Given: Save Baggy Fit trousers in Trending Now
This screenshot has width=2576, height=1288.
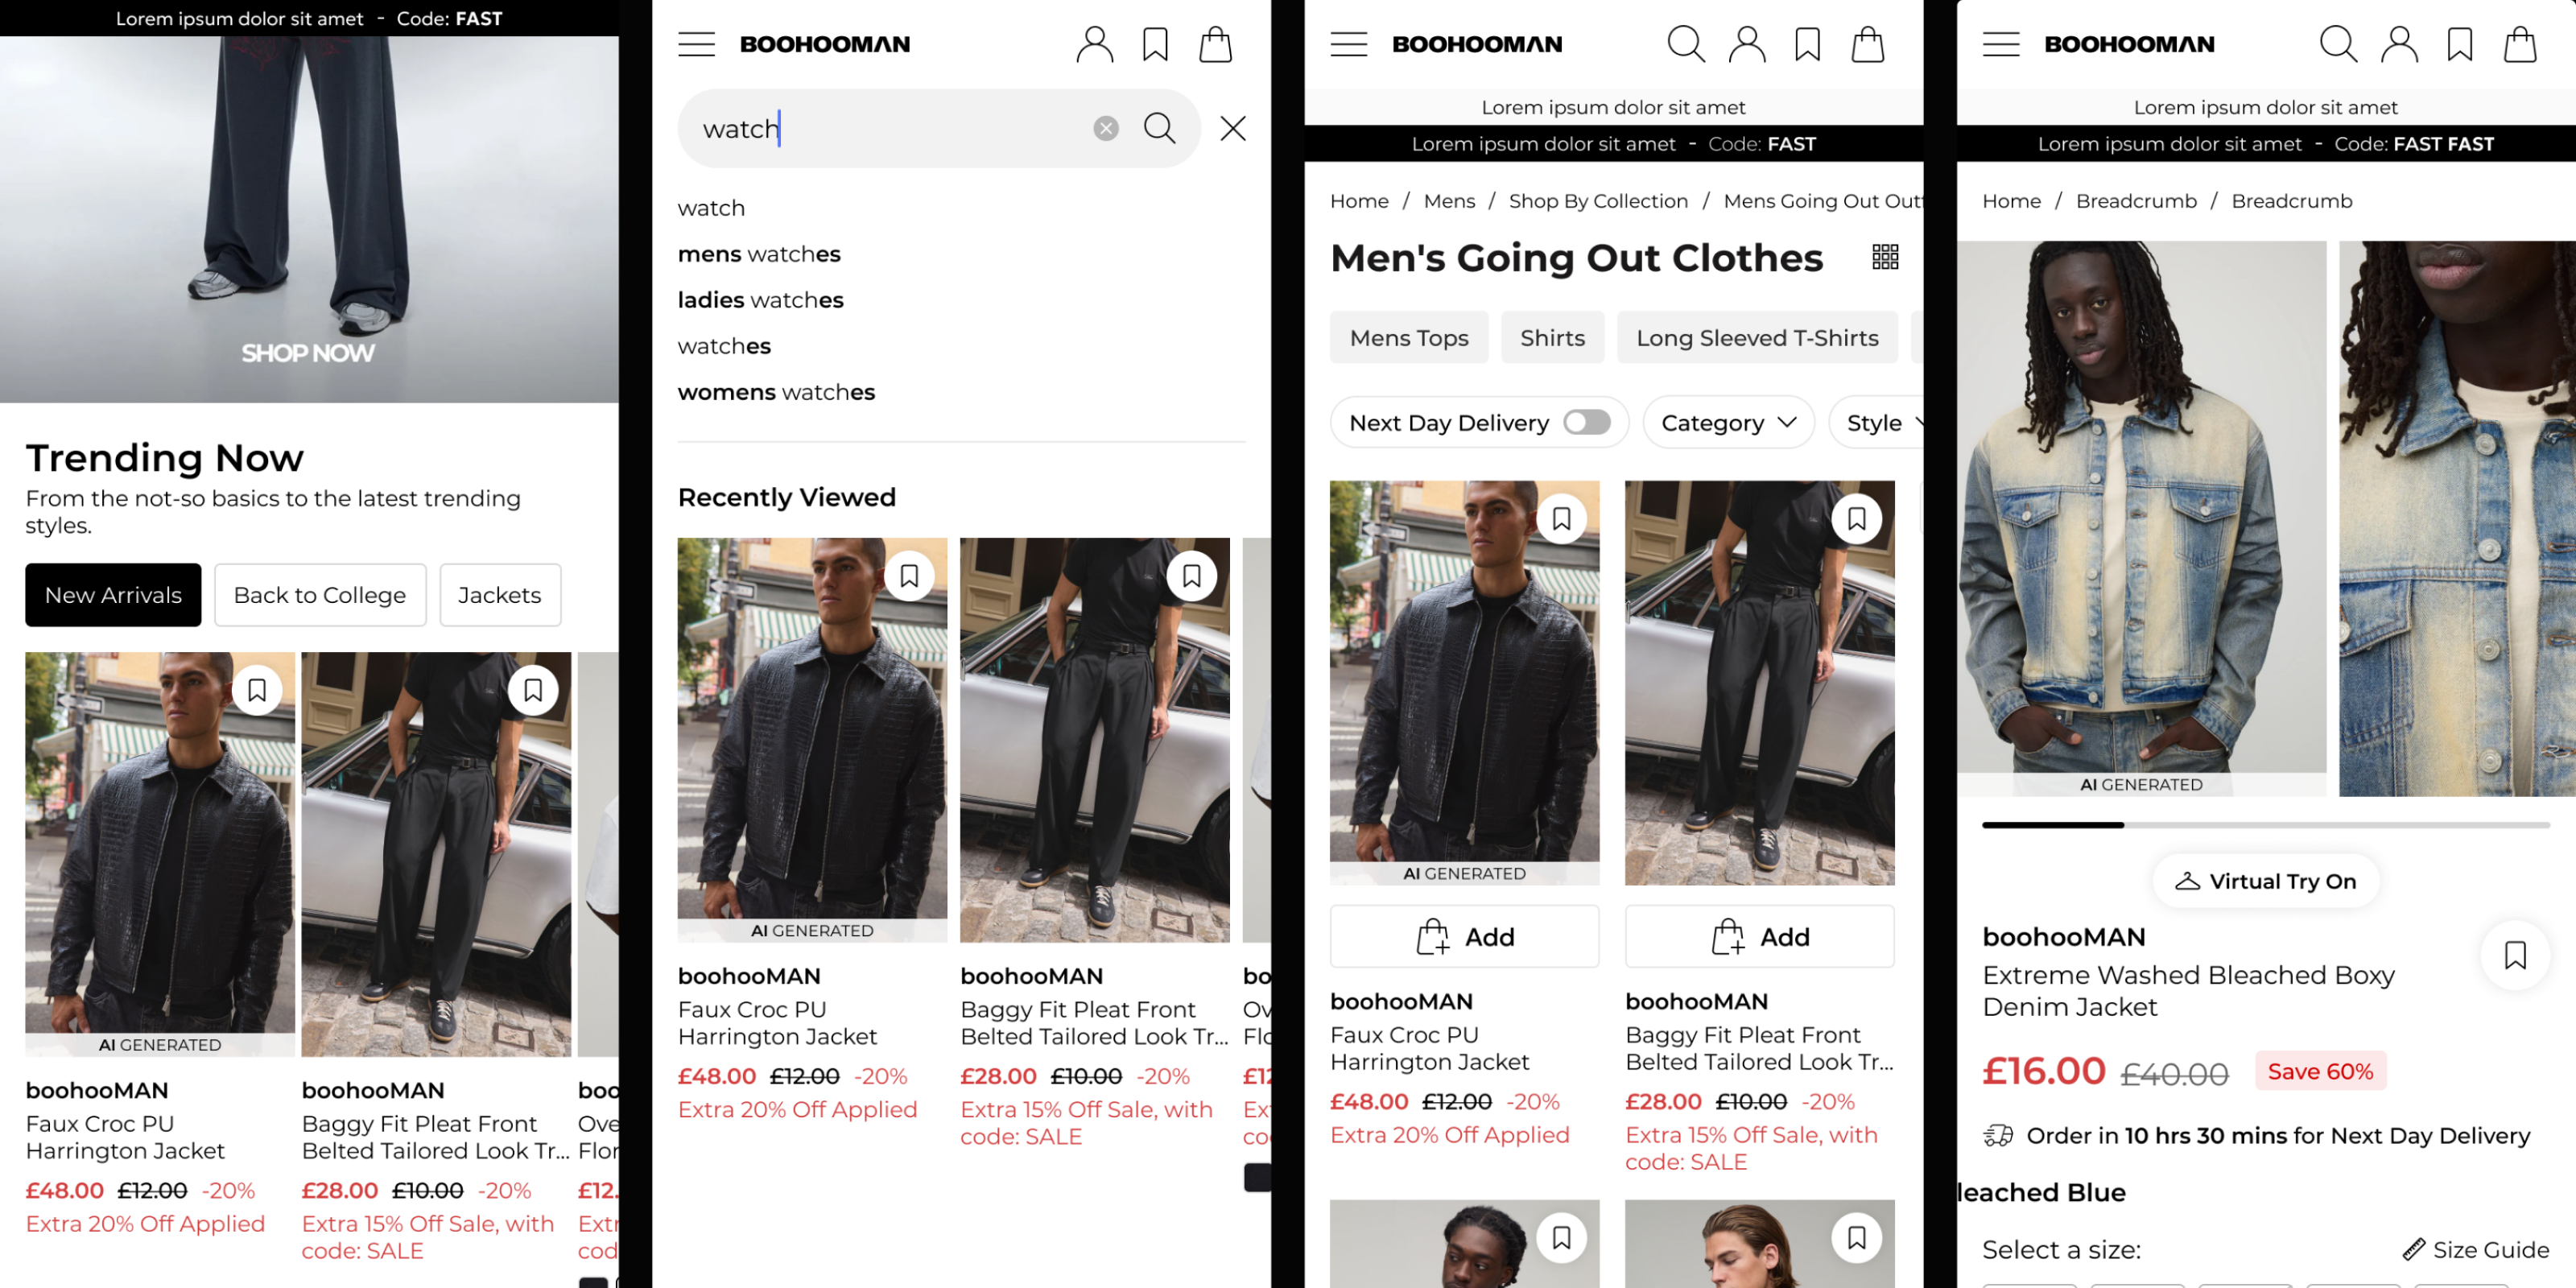Looking at the screenshot, I should coord(533,690).
